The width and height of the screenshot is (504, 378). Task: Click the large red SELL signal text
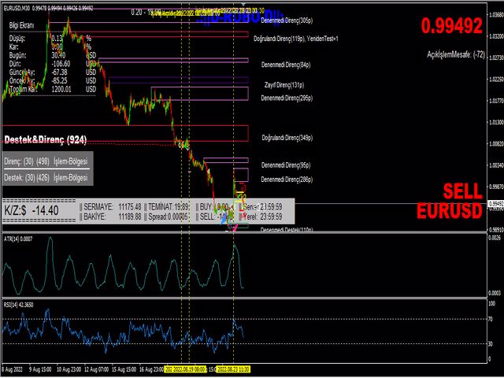(463, 191)
